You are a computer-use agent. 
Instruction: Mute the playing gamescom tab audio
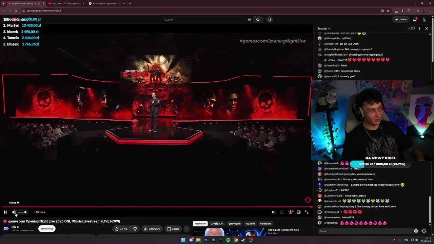click(39, 3)
